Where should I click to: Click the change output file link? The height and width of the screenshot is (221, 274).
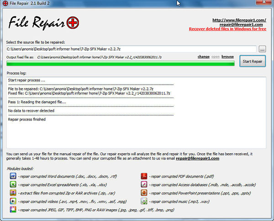(x=204, y=57)
